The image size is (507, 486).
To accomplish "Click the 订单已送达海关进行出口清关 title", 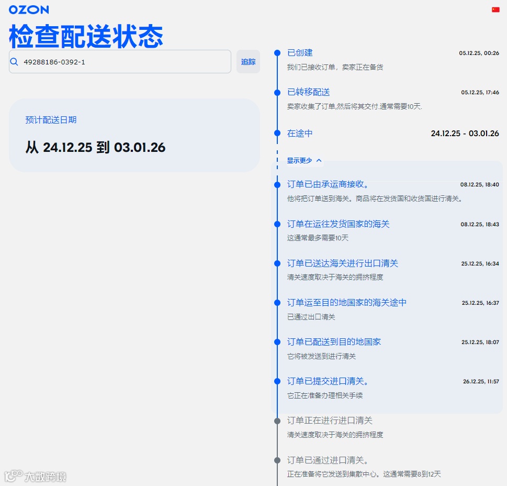I will click(x=342, y=263).
